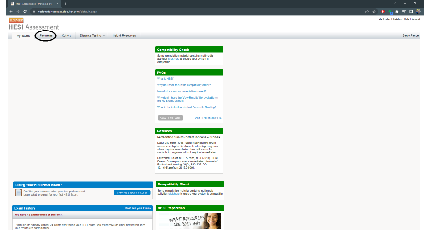This screenshot has width=424, height=230.
Task: Open the Catalog link
Action: 397,19
